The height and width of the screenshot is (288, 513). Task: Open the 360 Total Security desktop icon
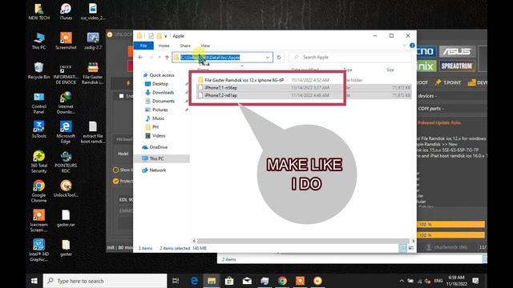point(39,162)
